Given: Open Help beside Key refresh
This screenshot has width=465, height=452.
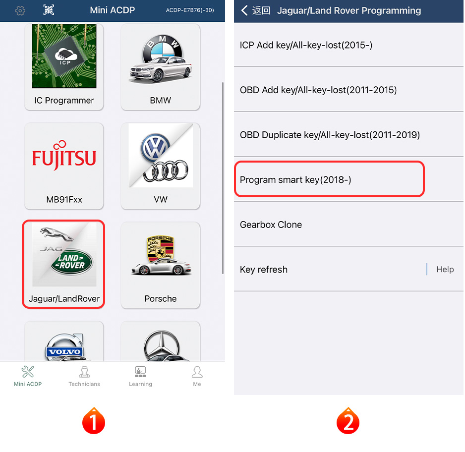Looking at the screenshot, I should 445,269.
